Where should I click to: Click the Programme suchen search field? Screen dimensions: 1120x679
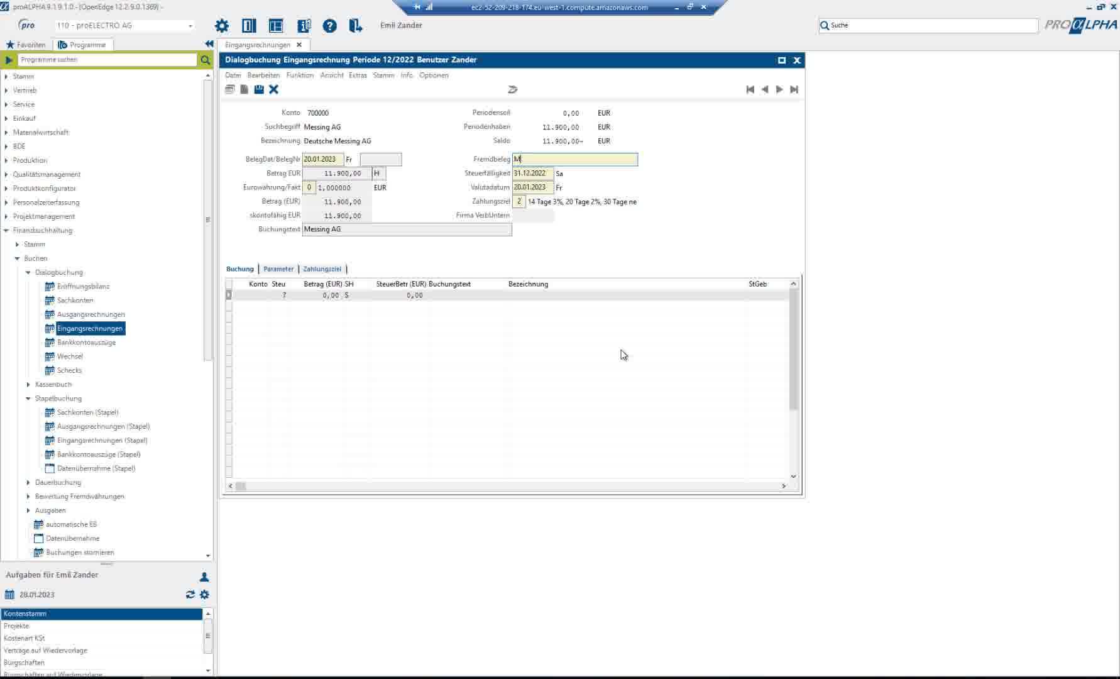tap(107, 60)
